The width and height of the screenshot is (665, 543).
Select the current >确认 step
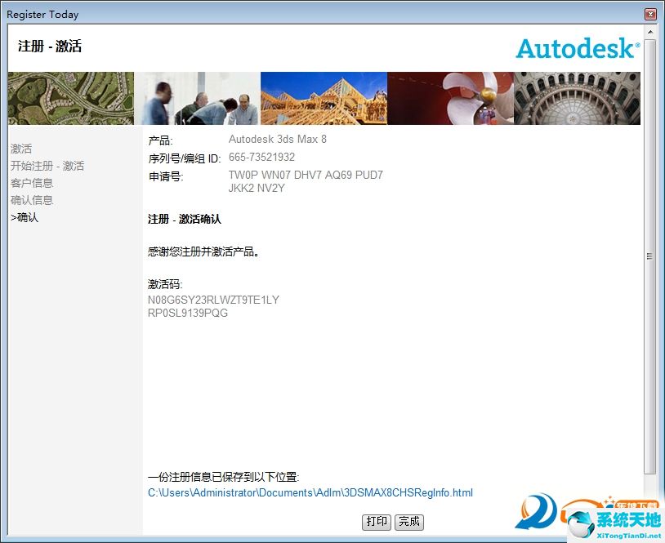(25, 217)
